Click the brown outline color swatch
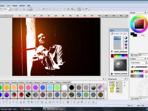This screenshot has width=148, height=111. [x=132, y=72]
